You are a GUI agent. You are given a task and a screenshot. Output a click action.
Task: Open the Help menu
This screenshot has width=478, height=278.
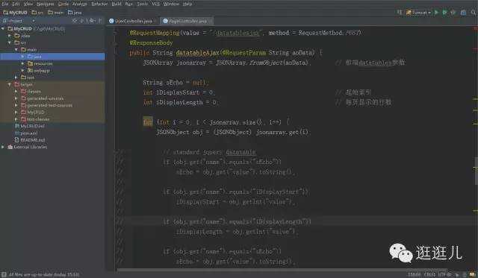pos(187,4)
